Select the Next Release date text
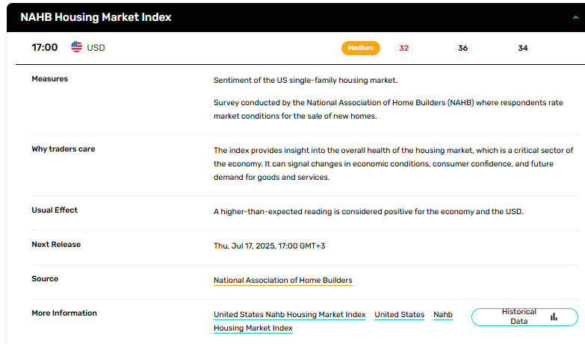 tap(270, 246)
